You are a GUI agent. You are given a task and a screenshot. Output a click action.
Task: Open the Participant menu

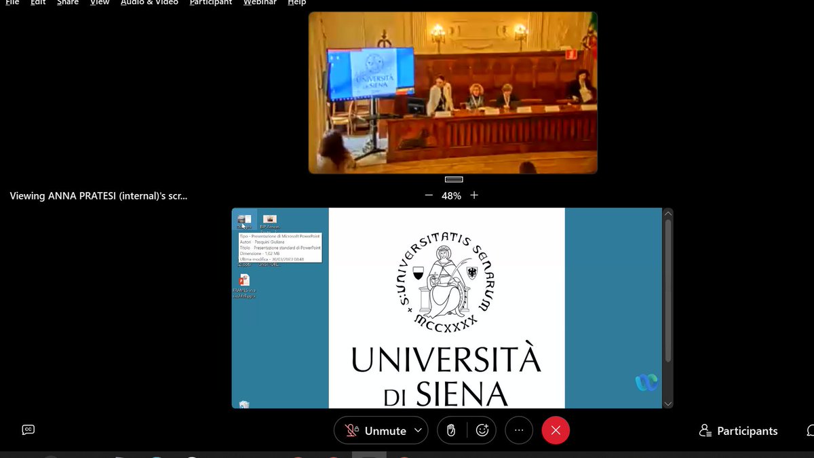pyautogui.click(x=211, y=3)
